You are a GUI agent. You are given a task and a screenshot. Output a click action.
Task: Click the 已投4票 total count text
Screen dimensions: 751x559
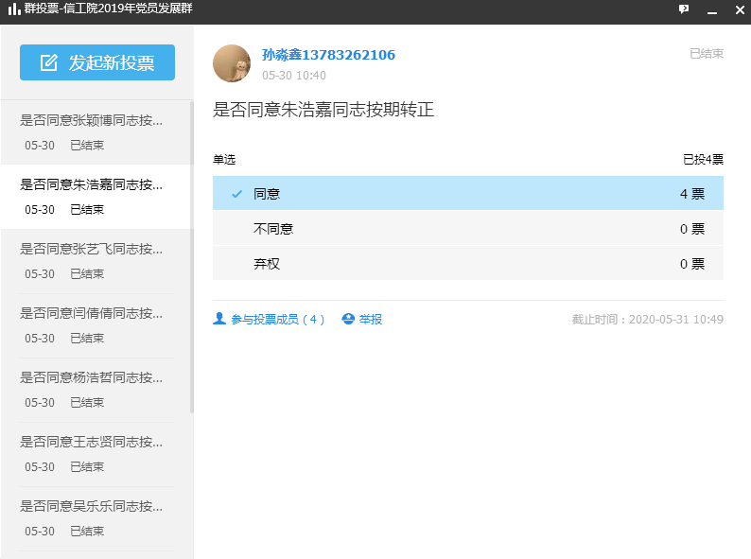[703, 159]
